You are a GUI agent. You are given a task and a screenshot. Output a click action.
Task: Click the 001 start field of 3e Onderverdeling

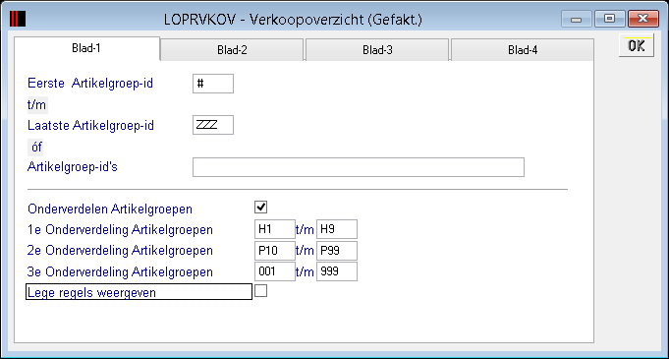[x=275, y=271]
